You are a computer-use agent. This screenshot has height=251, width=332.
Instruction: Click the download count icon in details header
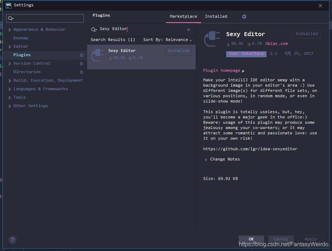pos(228,44)
